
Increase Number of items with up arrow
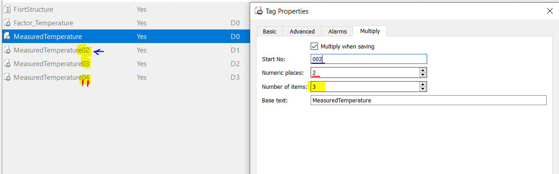click(x=423, y=84)
